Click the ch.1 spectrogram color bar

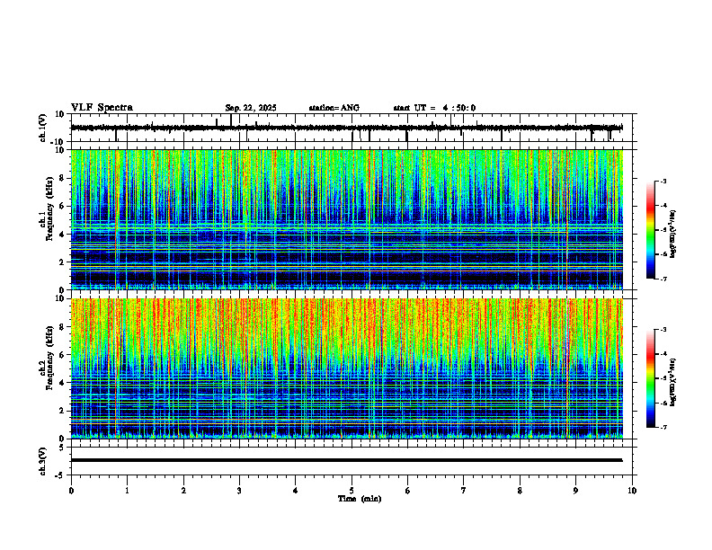point(650,230)
